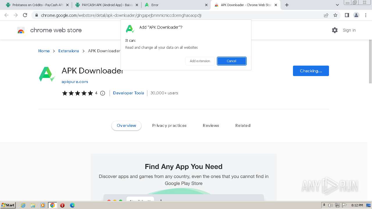This screenshot has height=209, width=372.
Task: Switch to the Privacy practices tab
Action: coord(169,125)
